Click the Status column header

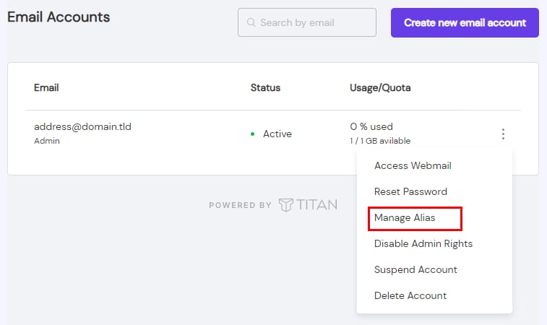tap(265, 87)
